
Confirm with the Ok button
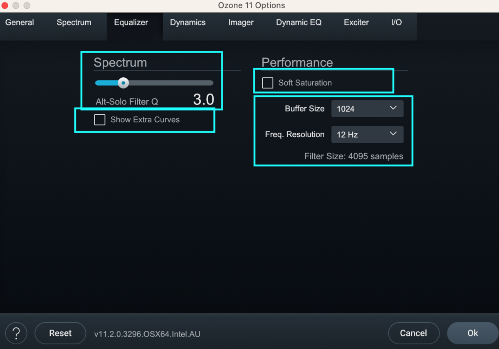[x=472, y=333]
